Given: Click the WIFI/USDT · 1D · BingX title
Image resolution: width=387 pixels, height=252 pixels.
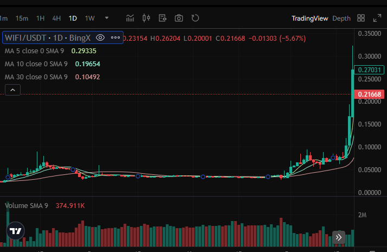Looking at the screenshot, I should [48, 38].
